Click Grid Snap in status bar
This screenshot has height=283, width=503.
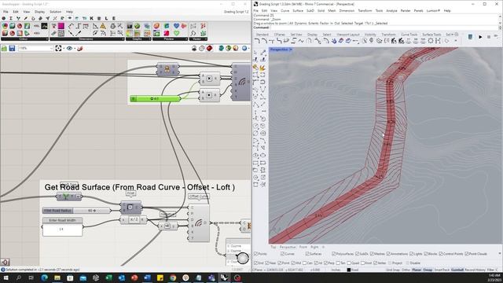click(393, 270)
